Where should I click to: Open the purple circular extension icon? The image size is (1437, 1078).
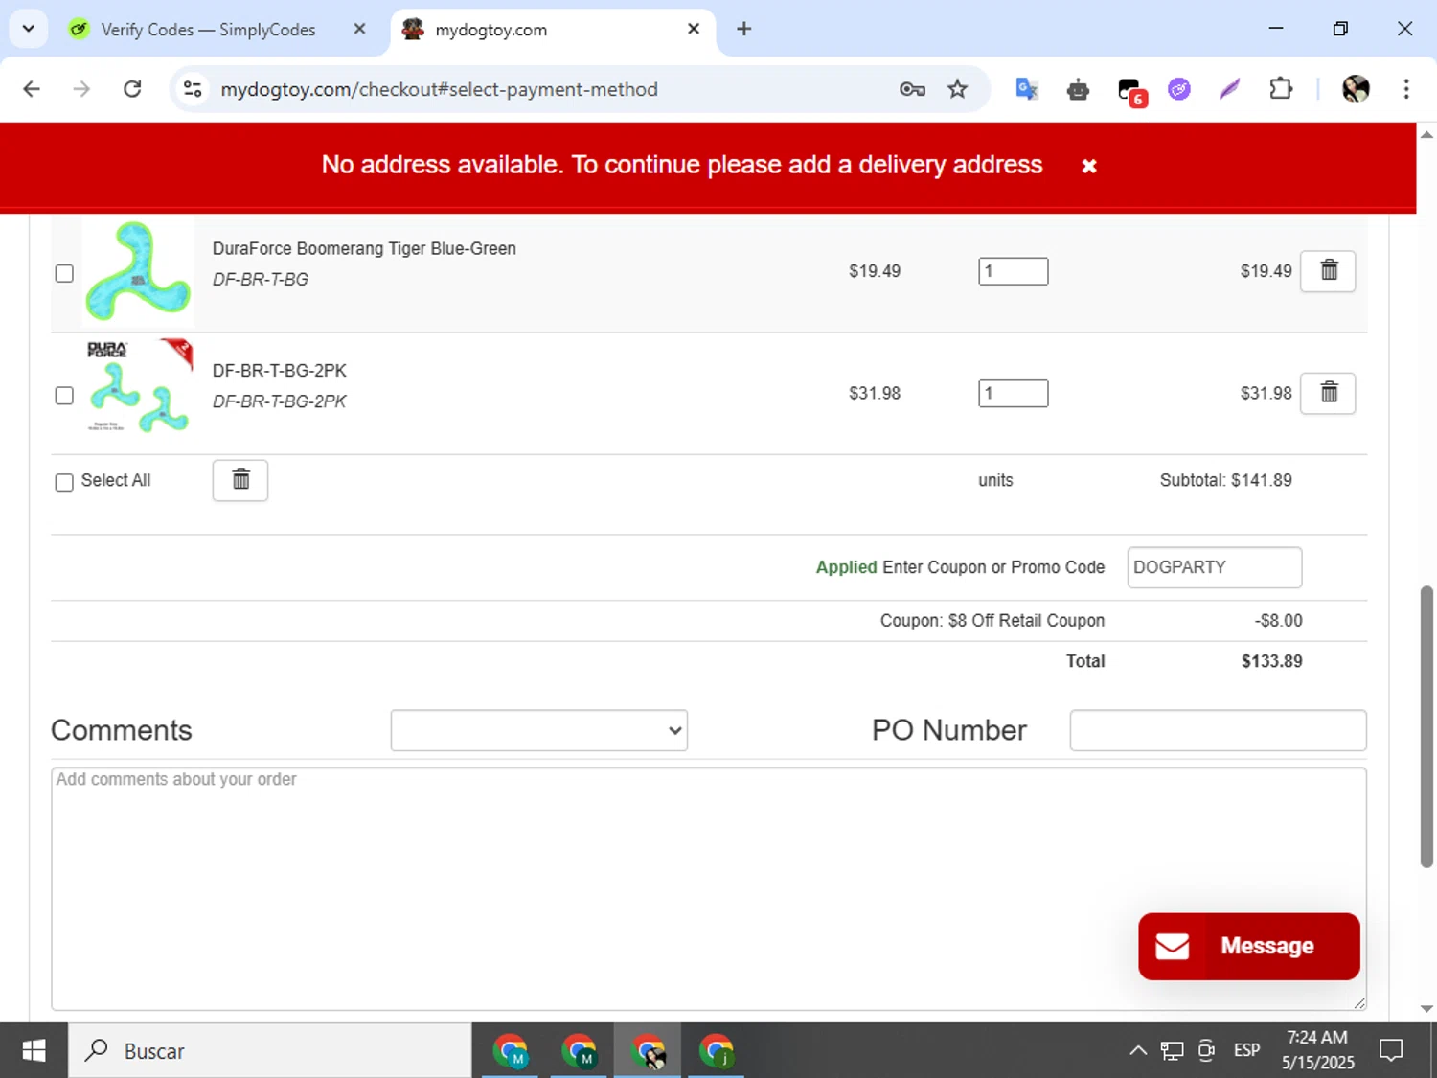click(1179, 89)
